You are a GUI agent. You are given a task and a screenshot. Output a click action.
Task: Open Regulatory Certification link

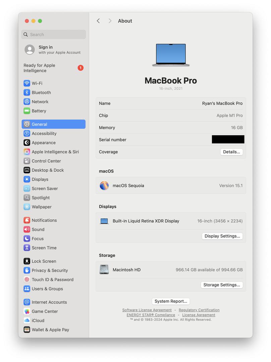coord(199,310)
